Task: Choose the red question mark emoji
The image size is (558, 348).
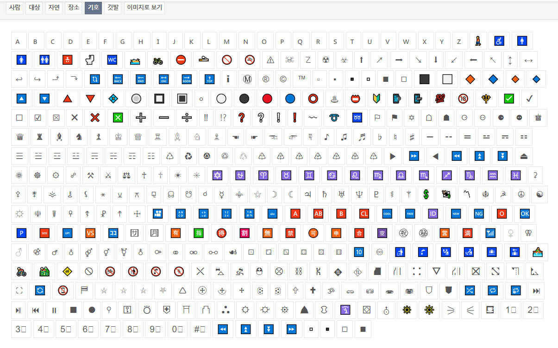Action: tap(241, 117)
